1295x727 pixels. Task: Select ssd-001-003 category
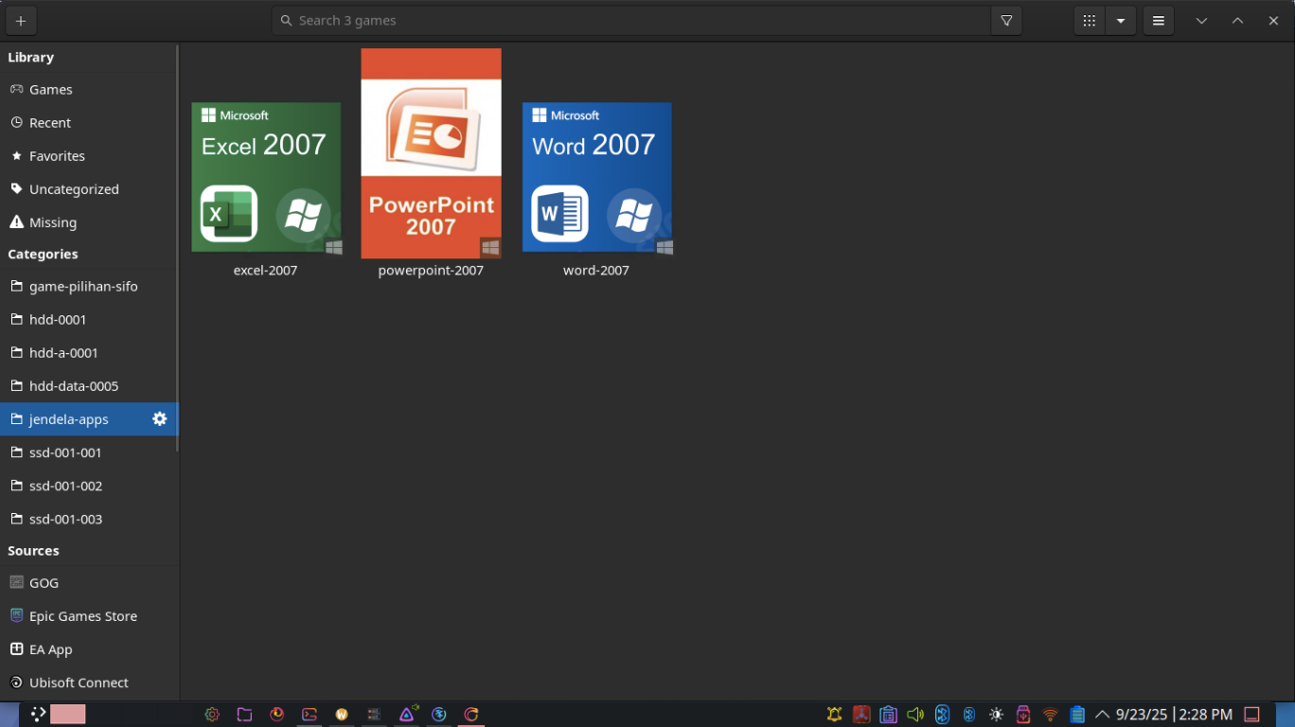coord(89,519)
